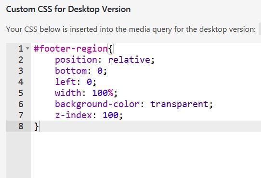This screenshot has height=178, width=261.
Task: Click the 'background-color' property
Action: point(97,104)
